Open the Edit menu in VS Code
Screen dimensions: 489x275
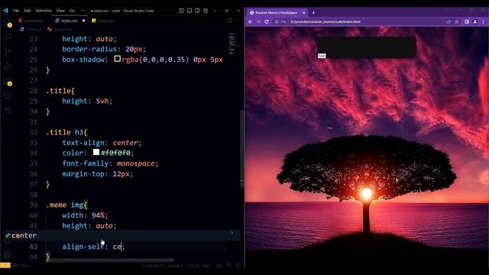click(x=28, y=11)
